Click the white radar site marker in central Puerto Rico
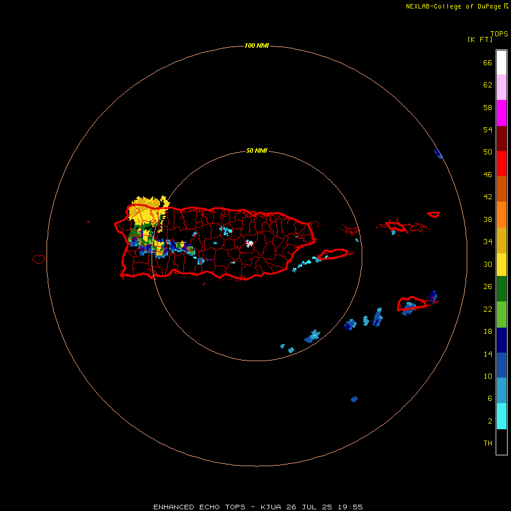The height and width of the screenshot is (511, 511). coord(250,244)
